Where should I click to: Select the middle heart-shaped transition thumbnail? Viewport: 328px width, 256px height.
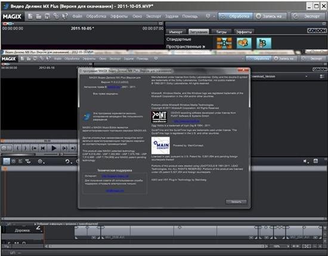click(244, 43)
